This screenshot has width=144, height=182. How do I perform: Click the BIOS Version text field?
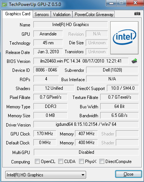81,61
